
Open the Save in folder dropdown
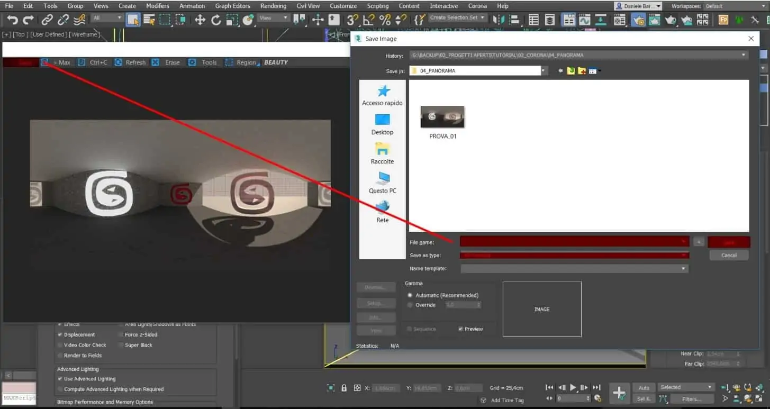[x=543, y=70]
